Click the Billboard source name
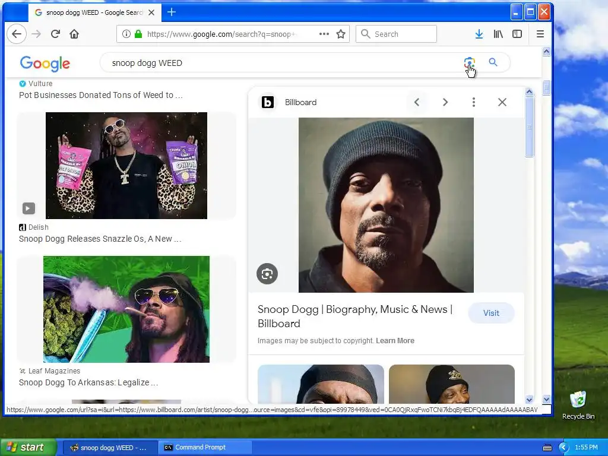The image size is (608, 456). pos(300,102)
